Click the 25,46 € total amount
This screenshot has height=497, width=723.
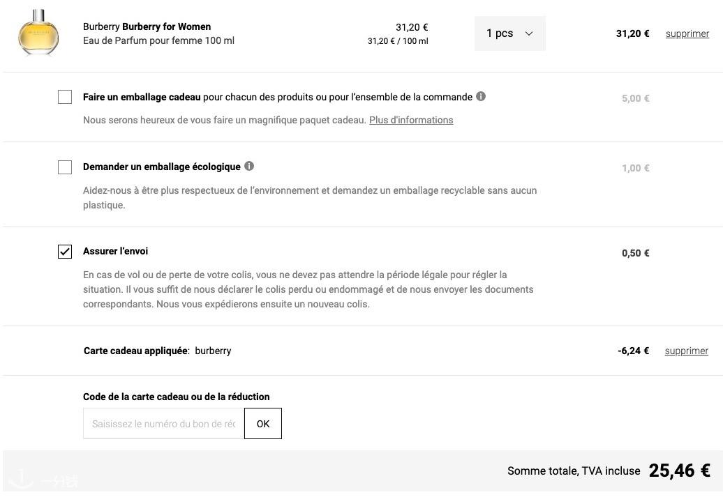(x=679, y=471)
